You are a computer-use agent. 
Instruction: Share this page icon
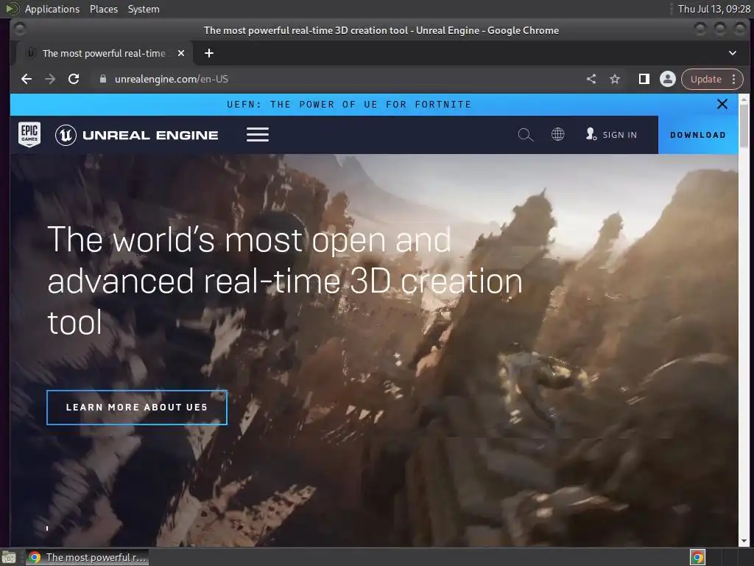pos(591,79)
